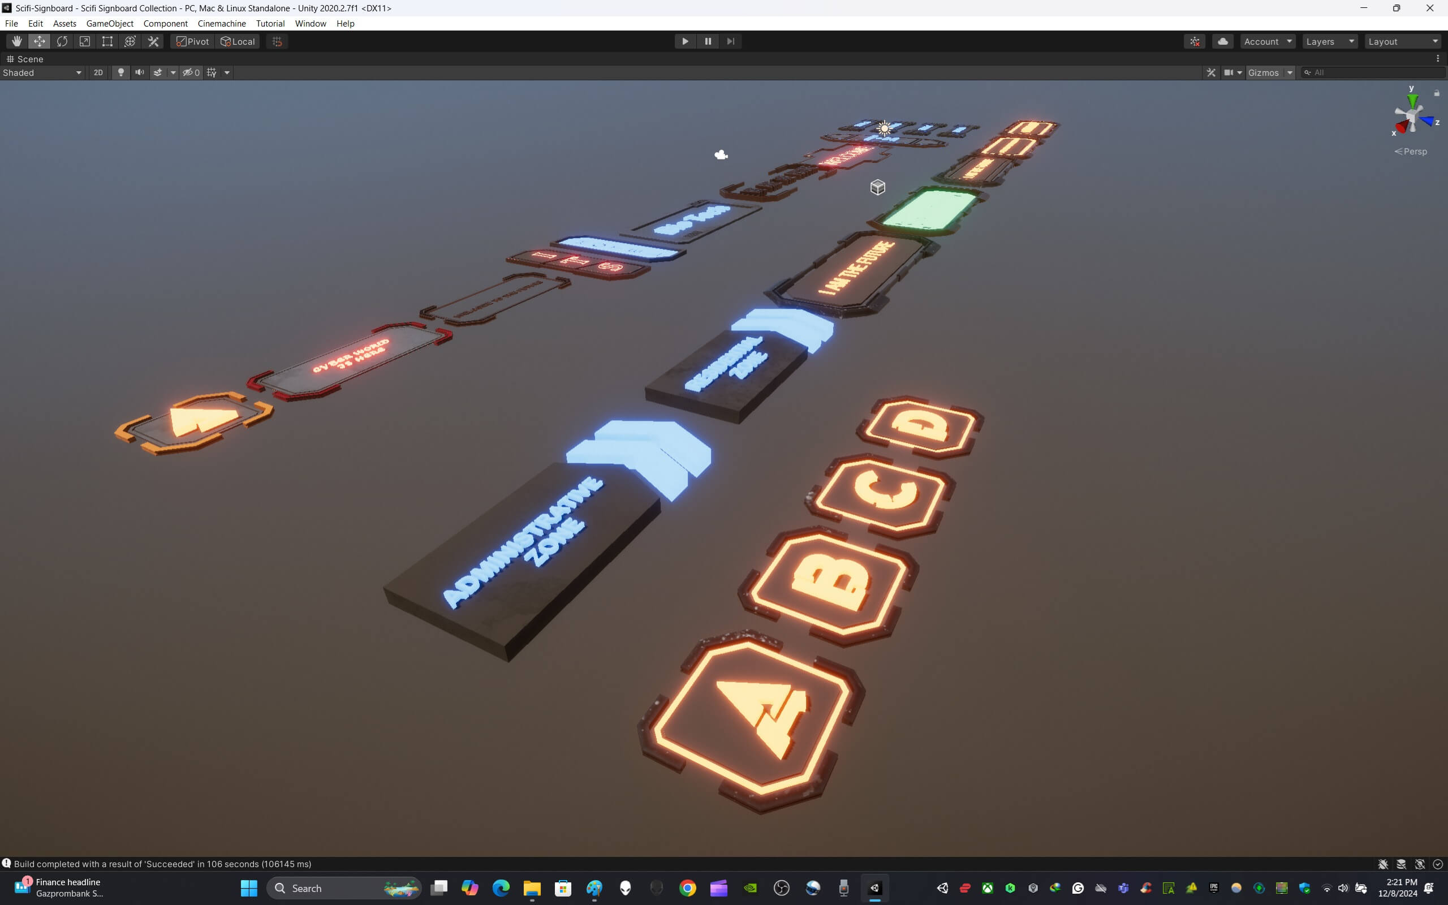
Task: Toggle scene lighting bulb
Action: [121, 72]
